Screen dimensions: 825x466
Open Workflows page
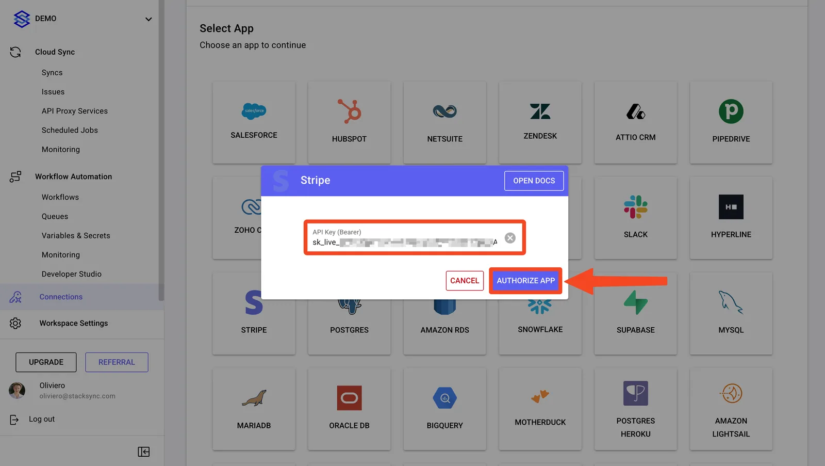(60, 197)
